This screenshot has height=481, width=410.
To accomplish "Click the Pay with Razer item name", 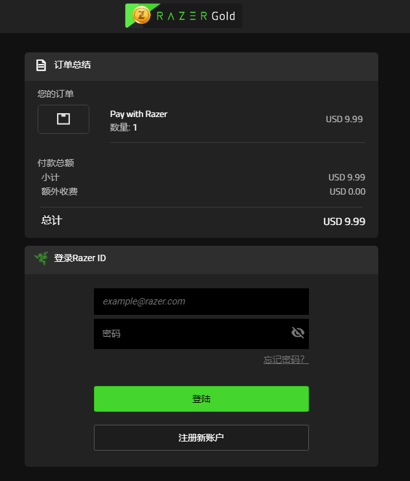I will [x=139, y=114].
